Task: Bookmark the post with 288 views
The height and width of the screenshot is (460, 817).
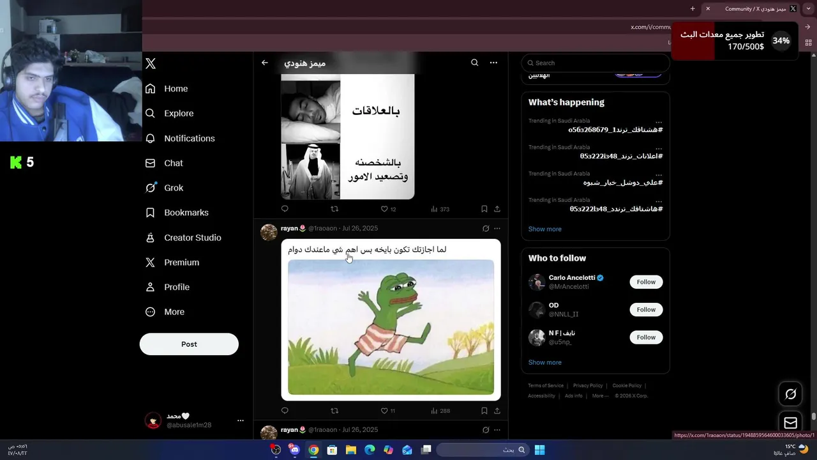Action: tap(484, 411)
